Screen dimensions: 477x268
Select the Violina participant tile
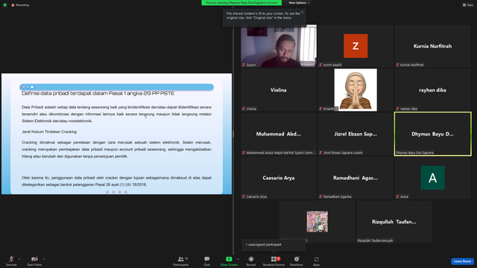[279, 90]
